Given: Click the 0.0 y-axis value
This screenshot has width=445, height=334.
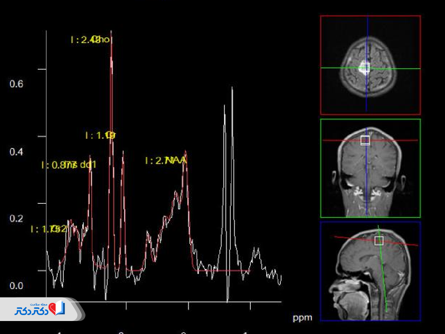Looking at the screenshot, I should pyautogui.click(x=16, y=286).
